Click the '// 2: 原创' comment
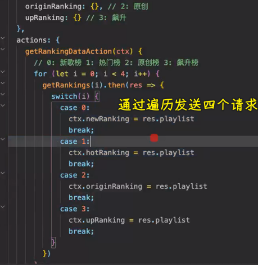The image size is (258, 265). (x=128, y=7)
